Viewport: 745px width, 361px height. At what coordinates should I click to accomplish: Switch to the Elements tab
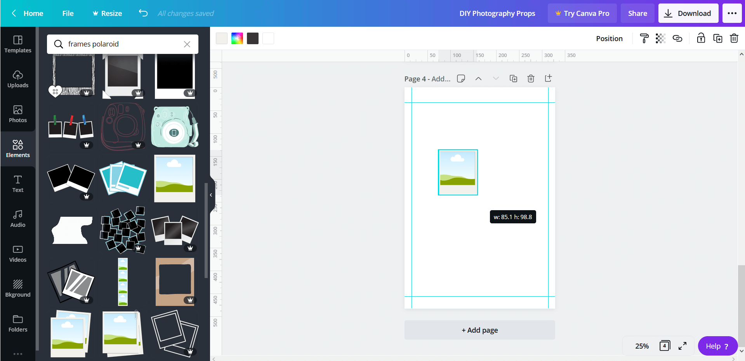point(18,149)
